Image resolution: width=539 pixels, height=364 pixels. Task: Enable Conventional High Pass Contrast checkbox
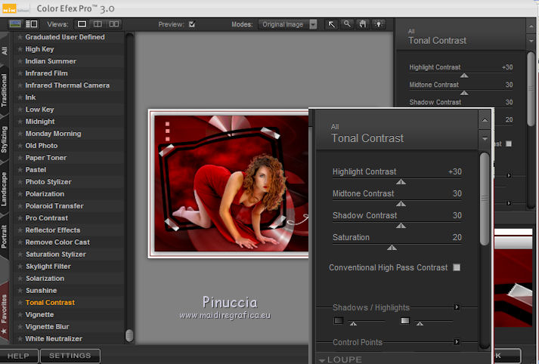click(456, 267)
